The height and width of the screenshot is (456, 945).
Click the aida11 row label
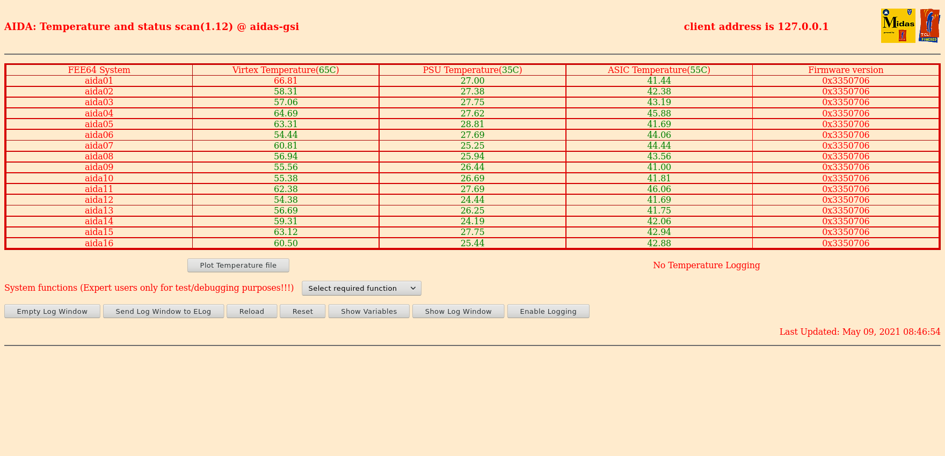click(x=99, y=189)
